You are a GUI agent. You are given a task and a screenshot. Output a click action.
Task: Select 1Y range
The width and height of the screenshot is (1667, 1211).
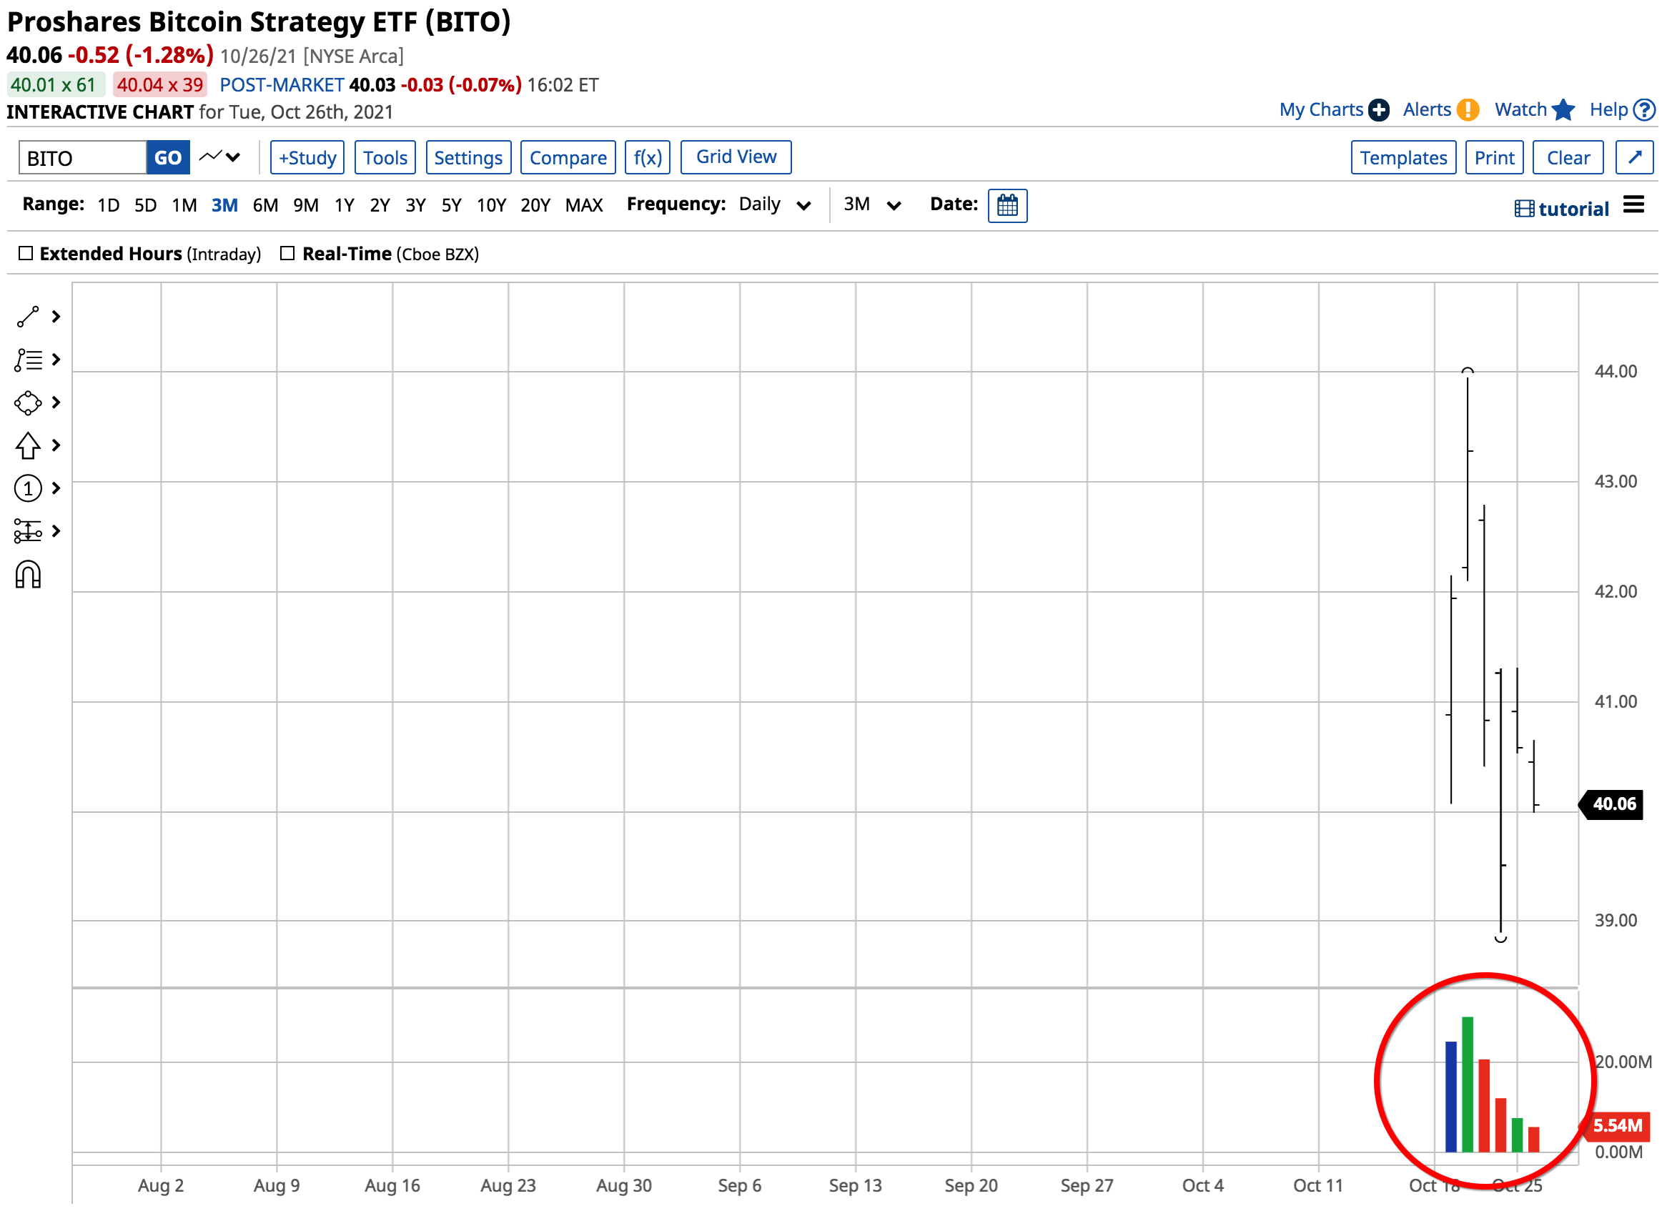pos(345,205)
